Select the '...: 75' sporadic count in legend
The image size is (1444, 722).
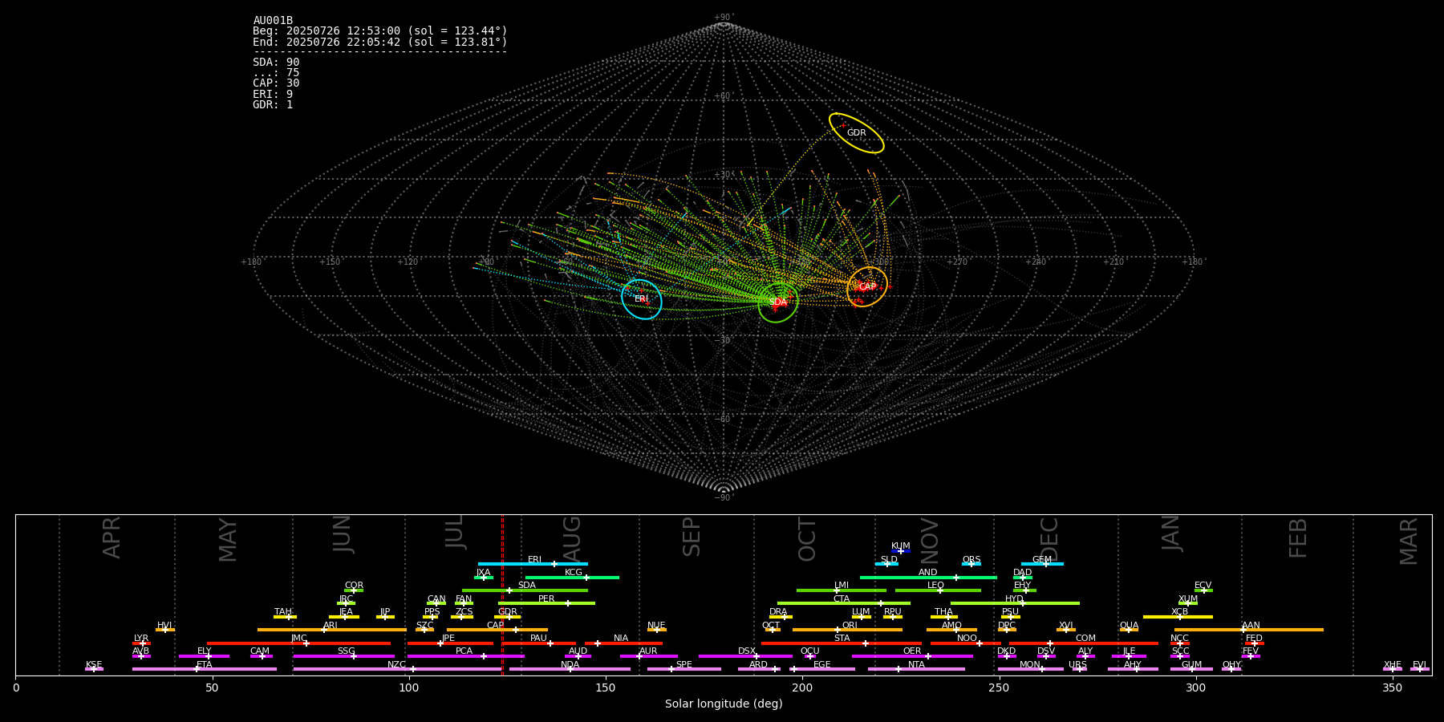click(276, 72)
